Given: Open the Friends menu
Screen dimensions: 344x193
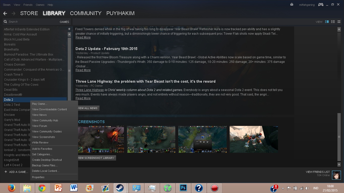Looking at the screenshot, I should click(28, 5).
